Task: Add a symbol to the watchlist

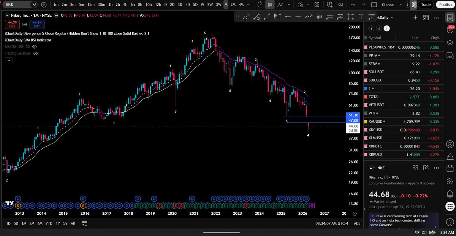Action: [x=415, y=17]
